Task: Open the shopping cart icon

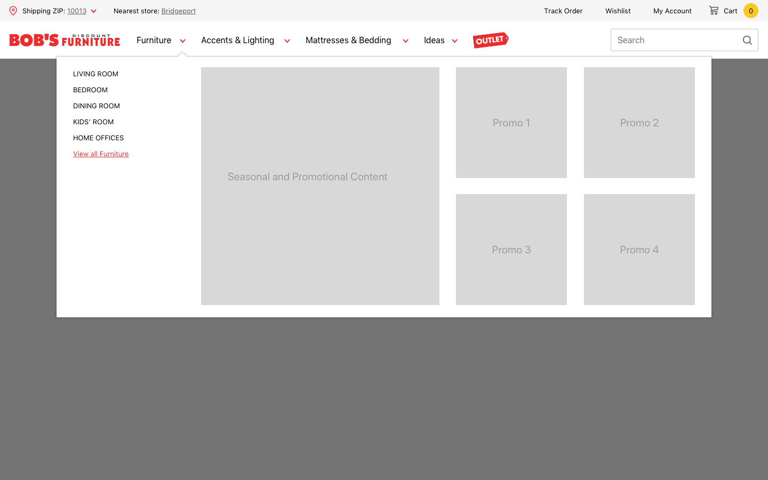Action: [714, 10]
